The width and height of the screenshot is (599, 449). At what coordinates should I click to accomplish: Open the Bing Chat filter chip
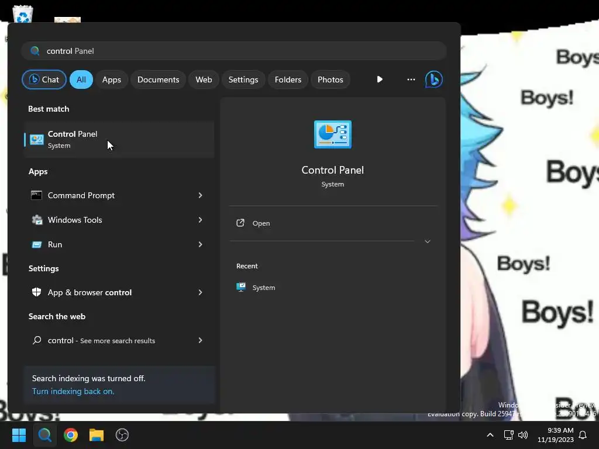pyautogui.click(x=44, y=80)
